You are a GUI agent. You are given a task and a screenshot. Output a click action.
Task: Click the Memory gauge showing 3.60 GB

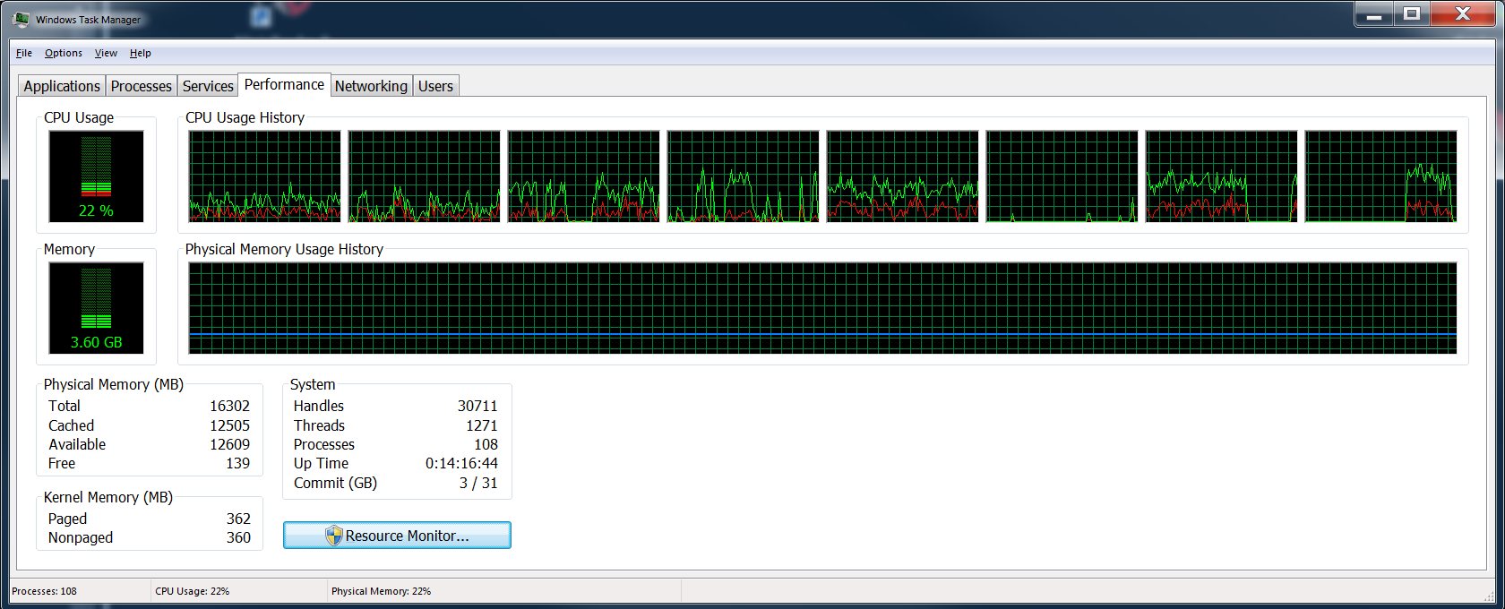click(x=96, y=308)
